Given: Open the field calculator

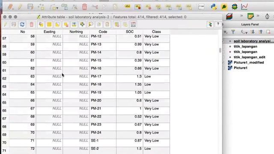Looking at the screenshot, I should tap(133, 24).
